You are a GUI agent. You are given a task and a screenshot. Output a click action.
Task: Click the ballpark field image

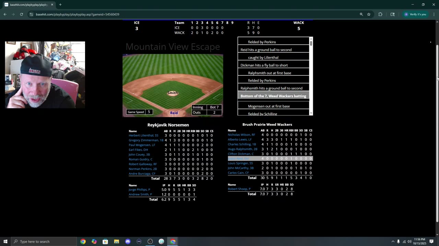click(x=173, y=85)
